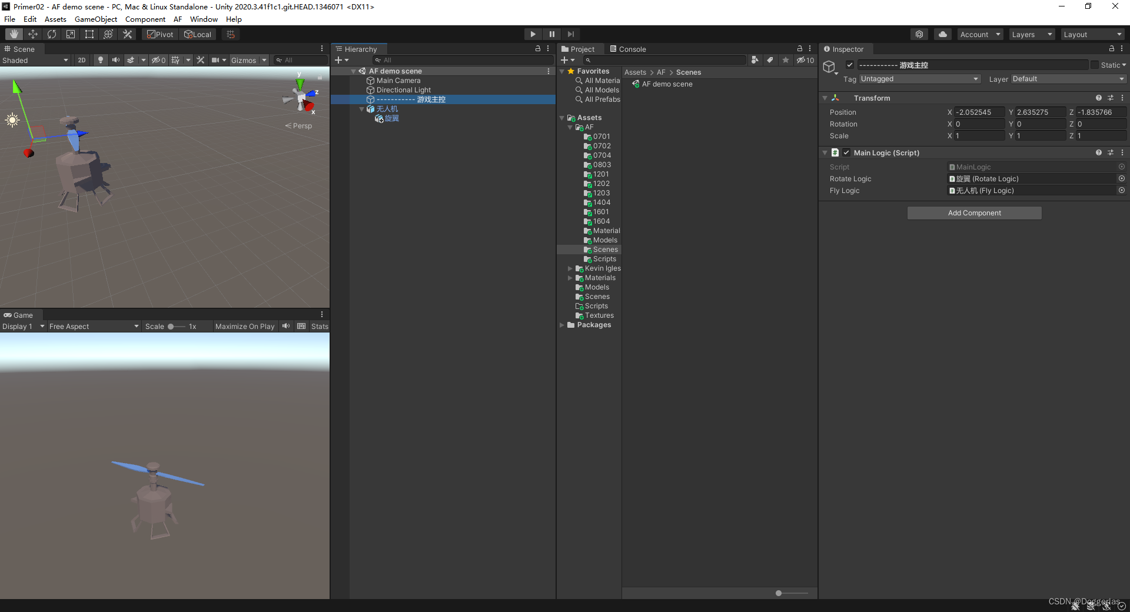Open the GameObject menu
The image size is (1130, 612).
[96, 19]
